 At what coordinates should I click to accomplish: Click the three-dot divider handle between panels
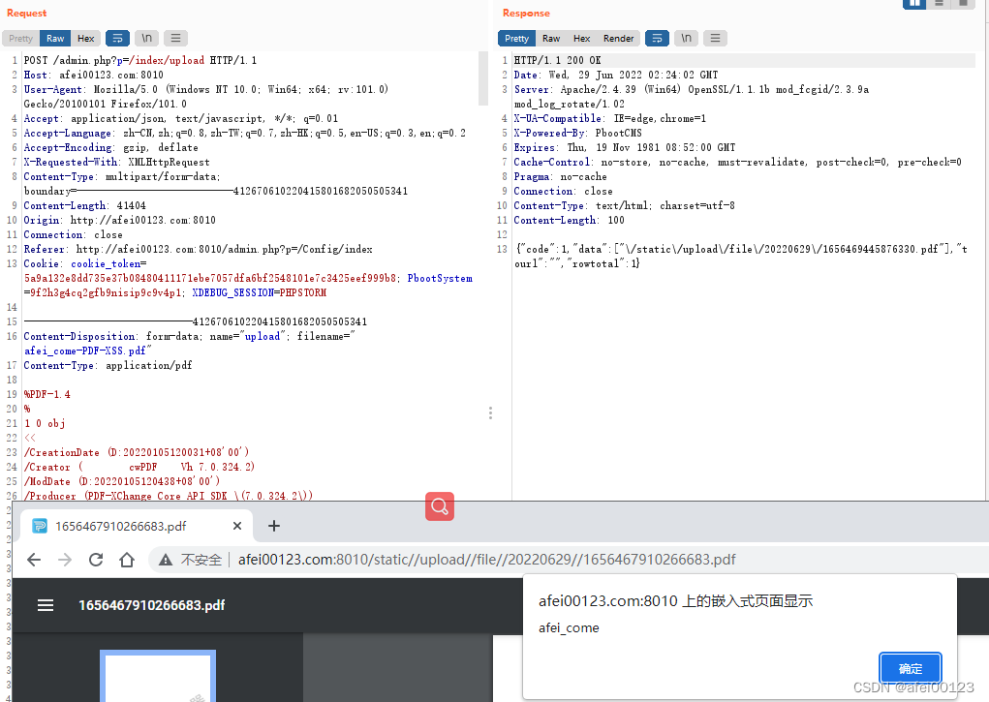pos(490,412)
